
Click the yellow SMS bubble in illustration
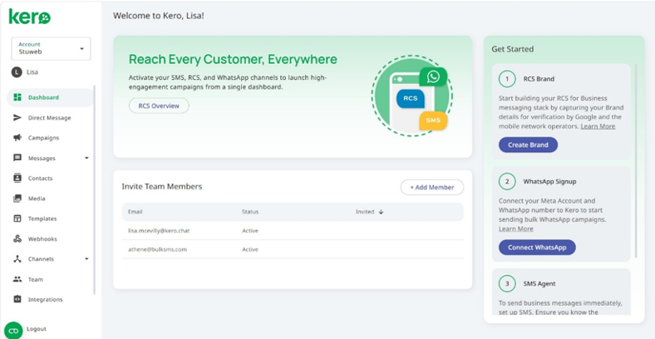pyautogui.click(x=433, y=120)
